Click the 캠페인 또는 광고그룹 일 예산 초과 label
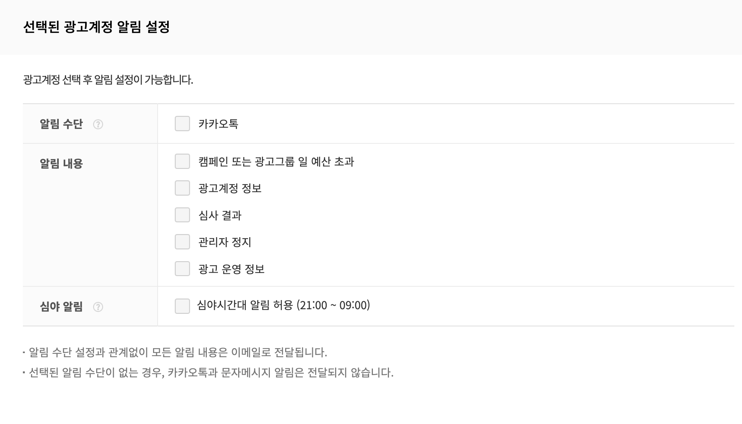 pyautogui.click(x=276, y=162)
